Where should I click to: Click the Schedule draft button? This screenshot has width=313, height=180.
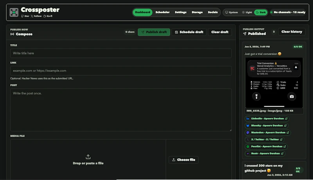coord(189,32)
